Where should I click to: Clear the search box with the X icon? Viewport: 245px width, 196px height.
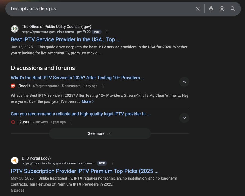pyautogui.click(x=198, y=9)
